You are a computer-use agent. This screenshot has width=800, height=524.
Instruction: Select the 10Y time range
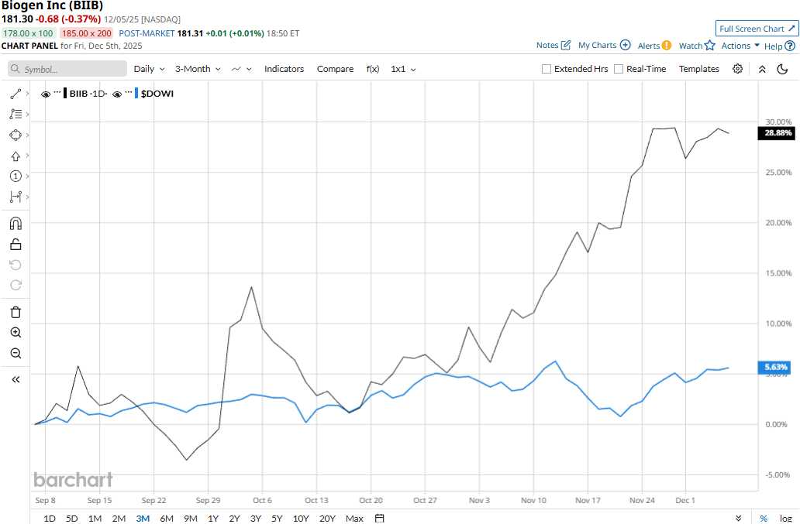pos(301,519)
